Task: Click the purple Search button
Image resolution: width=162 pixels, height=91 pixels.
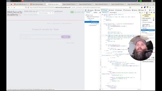Action: pos(66,37)
